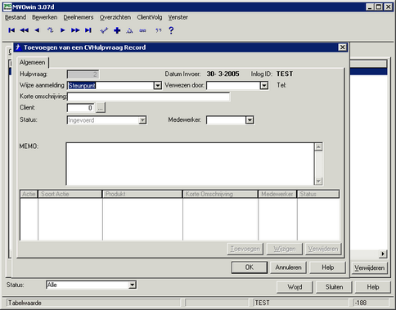The width and height of the screenshot is (396, 310).
Task: Click the greyed Verwijderen button inside dialog
Action: [x=323, y=249]
